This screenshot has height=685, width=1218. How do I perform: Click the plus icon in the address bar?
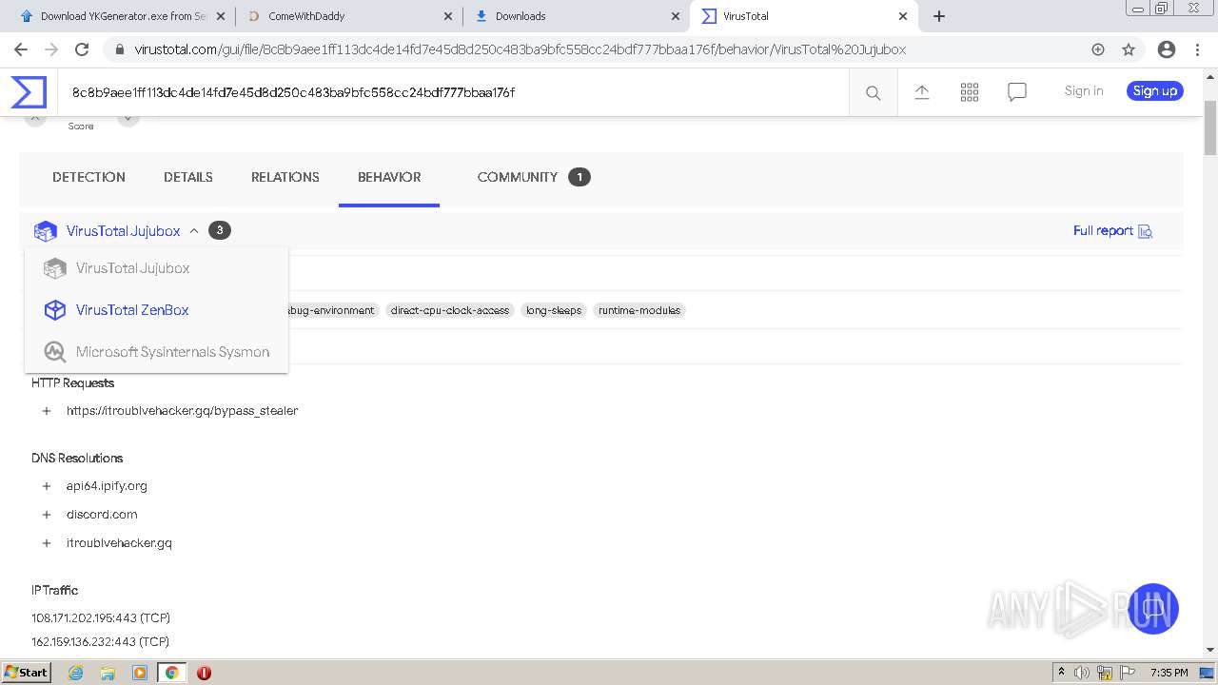pos(1098,49)
